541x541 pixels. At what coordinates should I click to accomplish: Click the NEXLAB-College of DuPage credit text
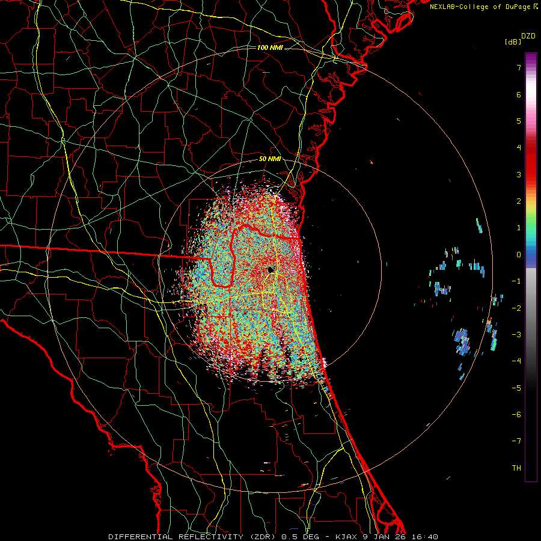tap(484, 7)
